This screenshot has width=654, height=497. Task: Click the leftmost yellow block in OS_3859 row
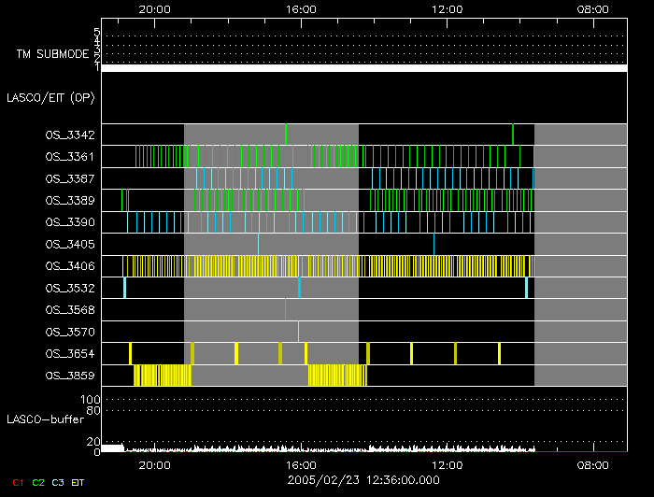(163, 376)
